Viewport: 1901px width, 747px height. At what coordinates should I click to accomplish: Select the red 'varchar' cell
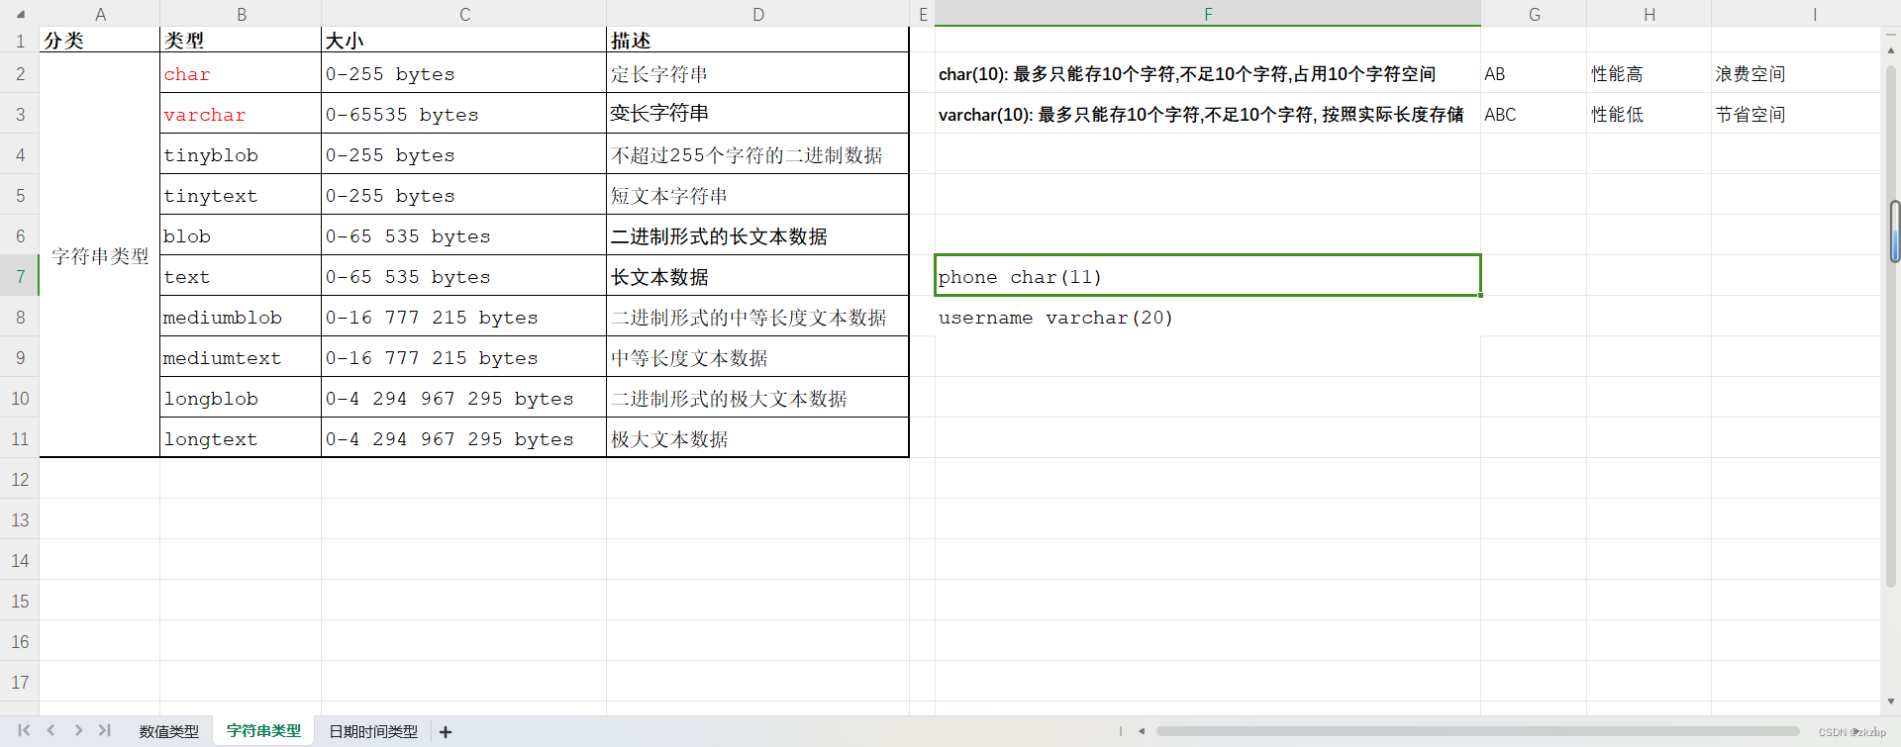point(241,114)
